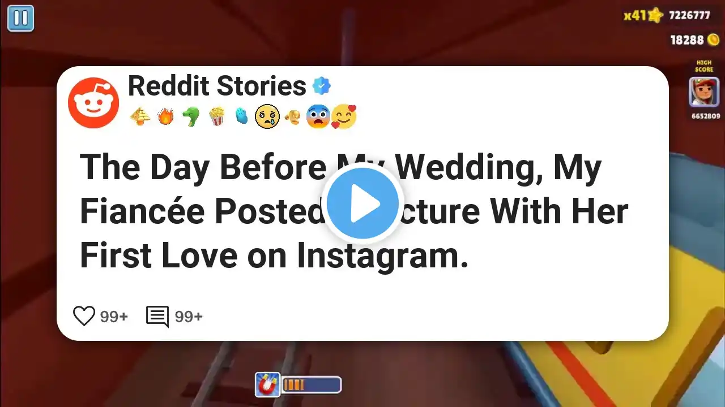This screenshot has width=725, height=407.
Task: Pause the game with top-left button
Action: [x=20, y=18]
